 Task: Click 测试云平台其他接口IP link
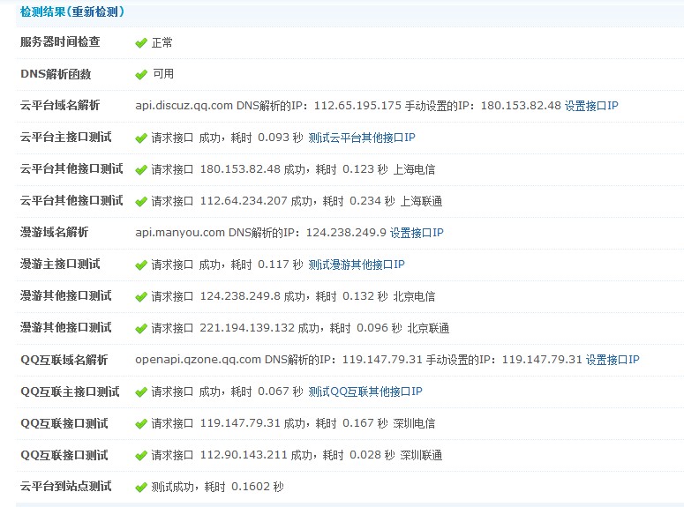click(362, 138)
